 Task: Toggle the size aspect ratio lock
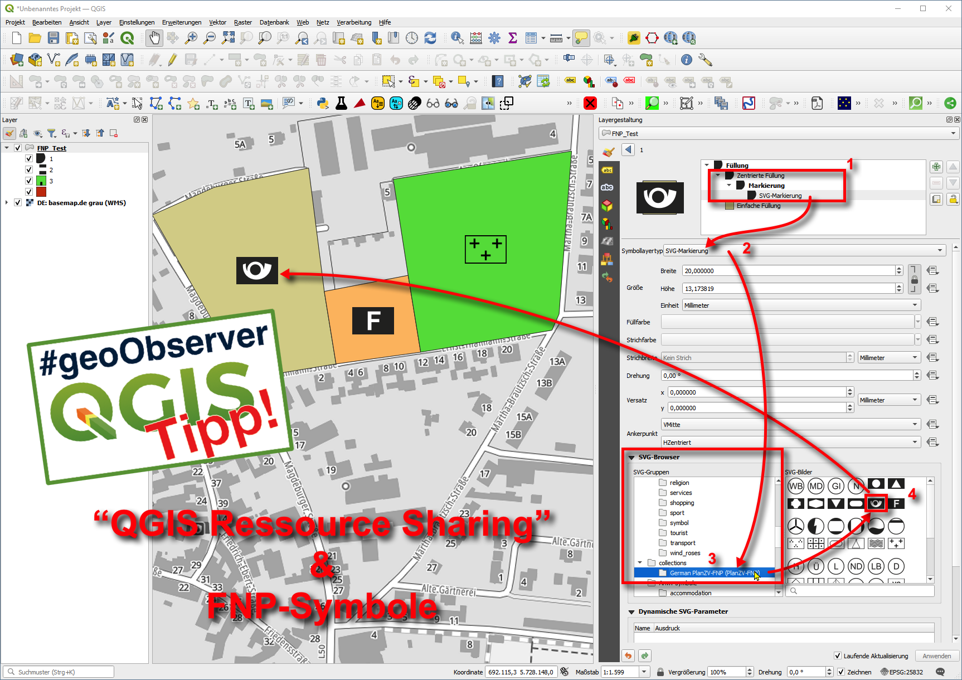point(914,279)
